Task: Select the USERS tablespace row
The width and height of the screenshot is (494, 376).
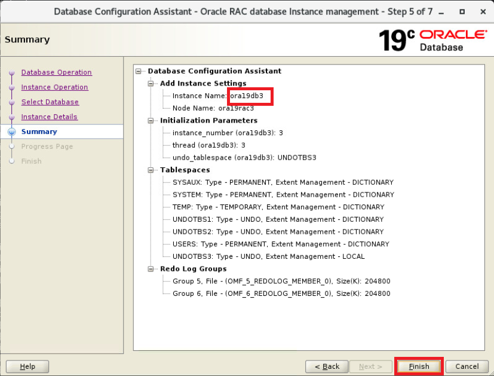Action: point(281,244)
